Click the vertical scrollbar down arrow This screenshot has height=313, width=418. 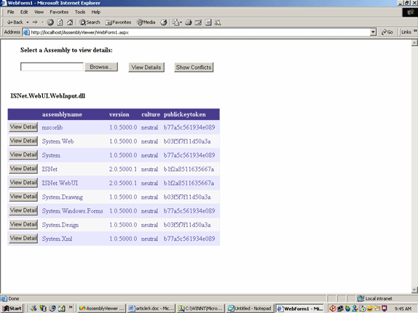(x=414, y=290)
